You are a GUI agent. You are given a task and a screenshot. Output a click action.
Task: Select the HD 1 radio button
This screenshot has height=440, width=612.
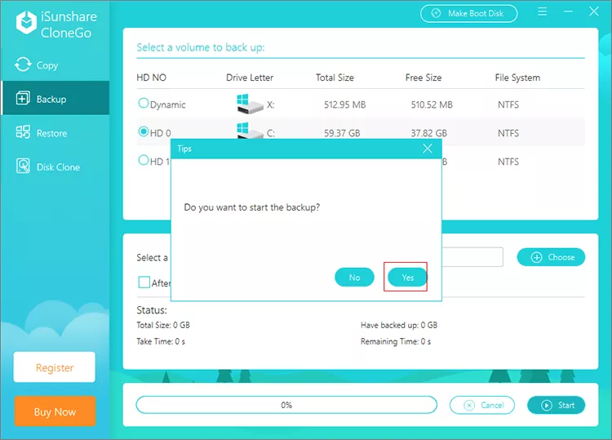(144, 160)
